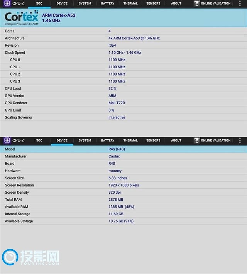Image resolution: width=247 pixels, height=274 pixels.
Task: Open THERMAL tab on the SoC screen
Action: pyautogui.click(x=130, y=3)
